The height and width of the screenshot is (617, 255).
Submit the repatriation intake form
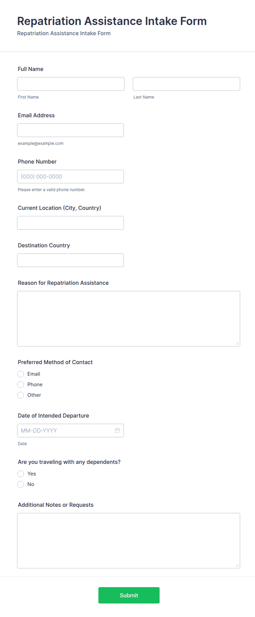coord(129,595)
